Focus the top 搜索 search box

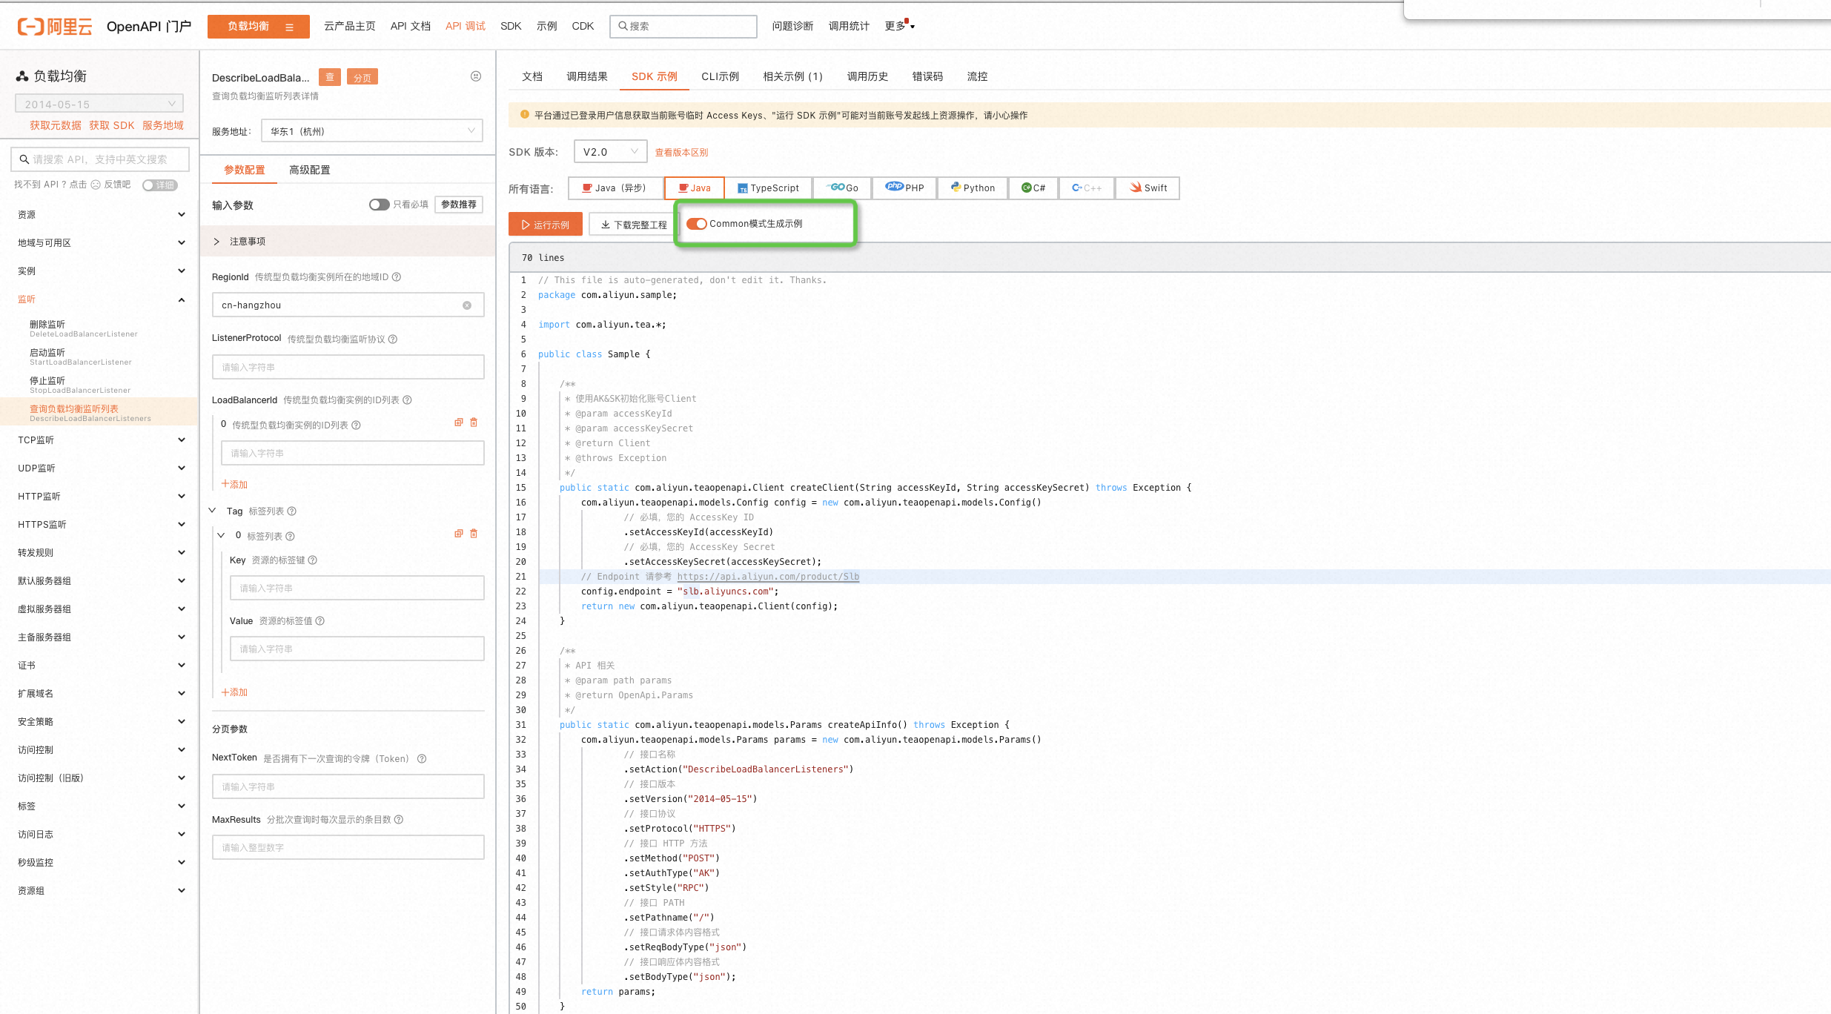[683, 26]
